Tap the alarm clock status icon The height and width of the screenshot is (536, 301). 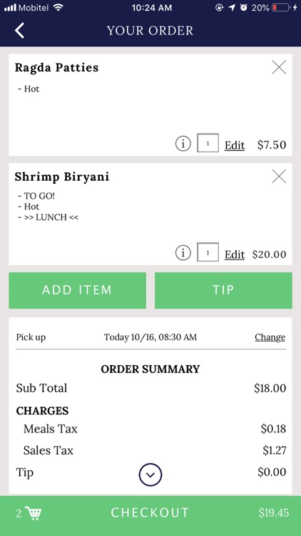pos(243,8)
